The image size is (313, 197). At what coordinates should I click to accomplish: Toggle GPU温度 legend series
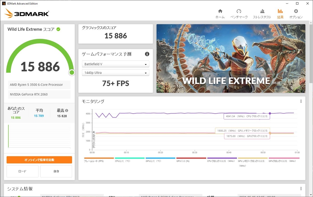tap(160, 160)
